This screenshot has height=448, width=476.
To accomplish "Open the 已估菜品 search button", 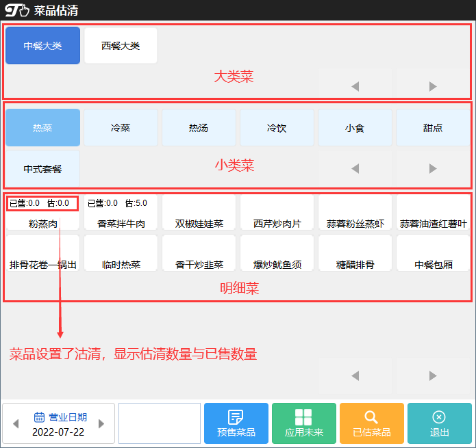I will (371, 423).
